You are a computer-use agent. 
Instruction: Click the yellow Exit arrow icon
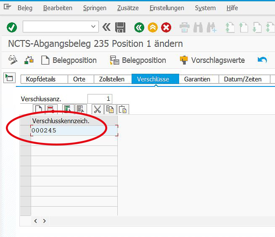point(153,28)
